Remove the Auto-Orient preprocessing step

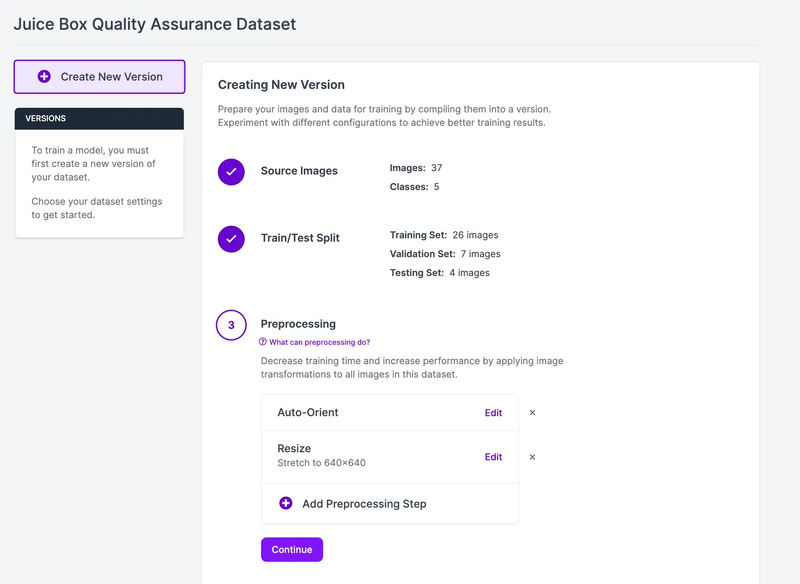click(x=532, y=412)
